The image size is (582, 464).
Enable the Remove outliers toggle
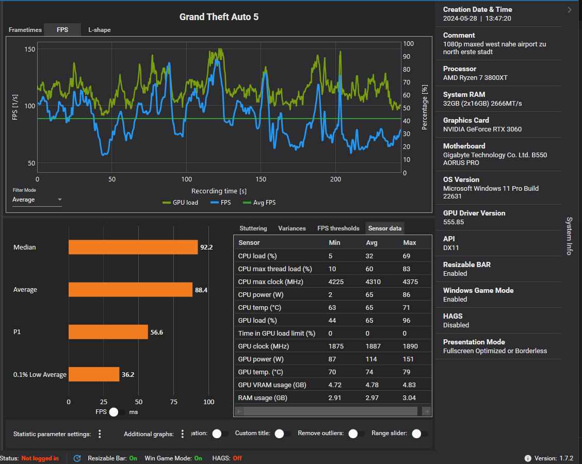357,434
